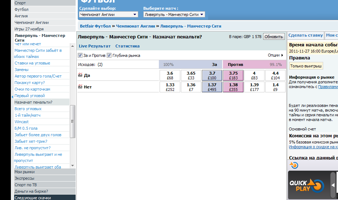338x200 pixels.
Task: Select Нет lay price 1.4
Action: [x=275, y=87]
